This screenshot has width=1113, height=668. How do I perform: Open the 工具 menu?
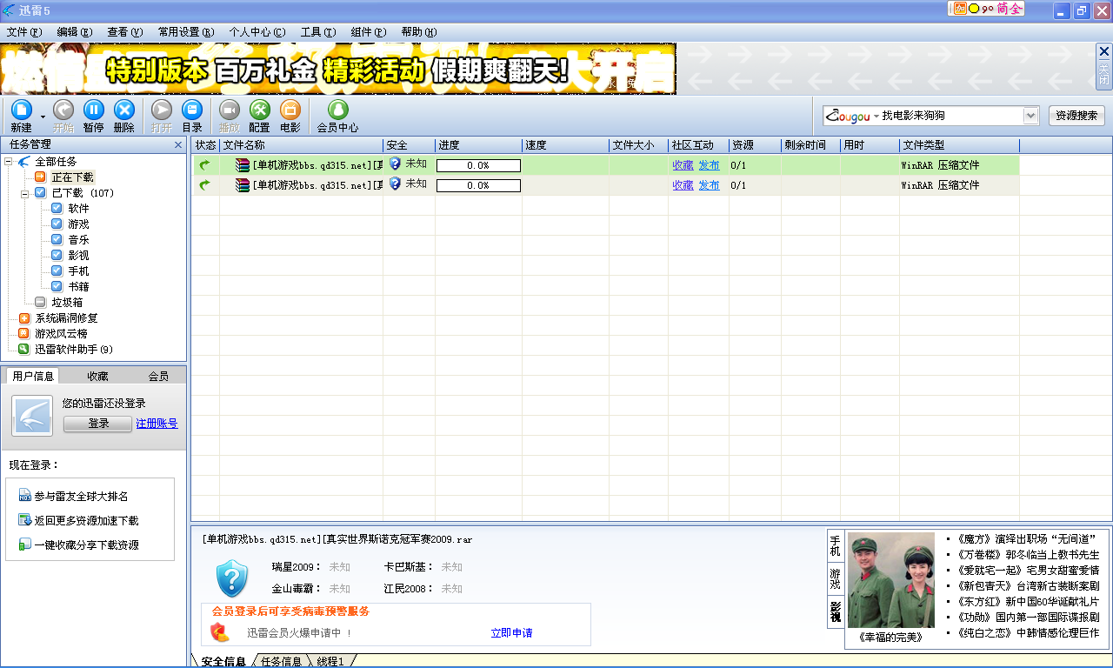[x=317, y=32]
